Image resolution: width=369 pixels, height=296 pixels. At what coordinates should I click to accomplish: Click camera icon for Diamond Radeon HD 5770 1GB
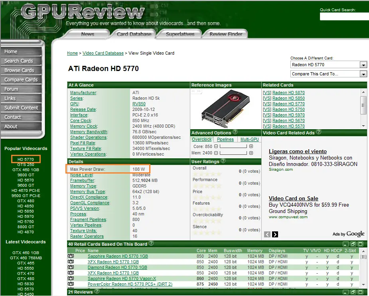(x=71, y=267)
